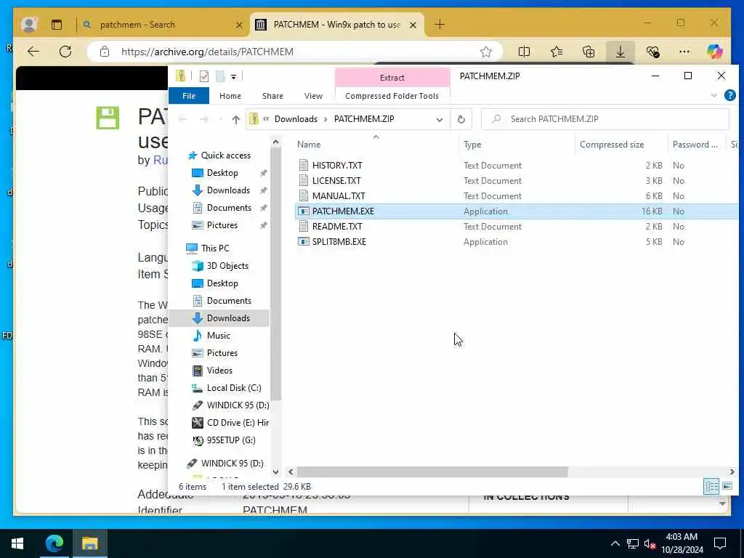
Task: Open Browser essentials heart icon
Action: coord(652,52)
